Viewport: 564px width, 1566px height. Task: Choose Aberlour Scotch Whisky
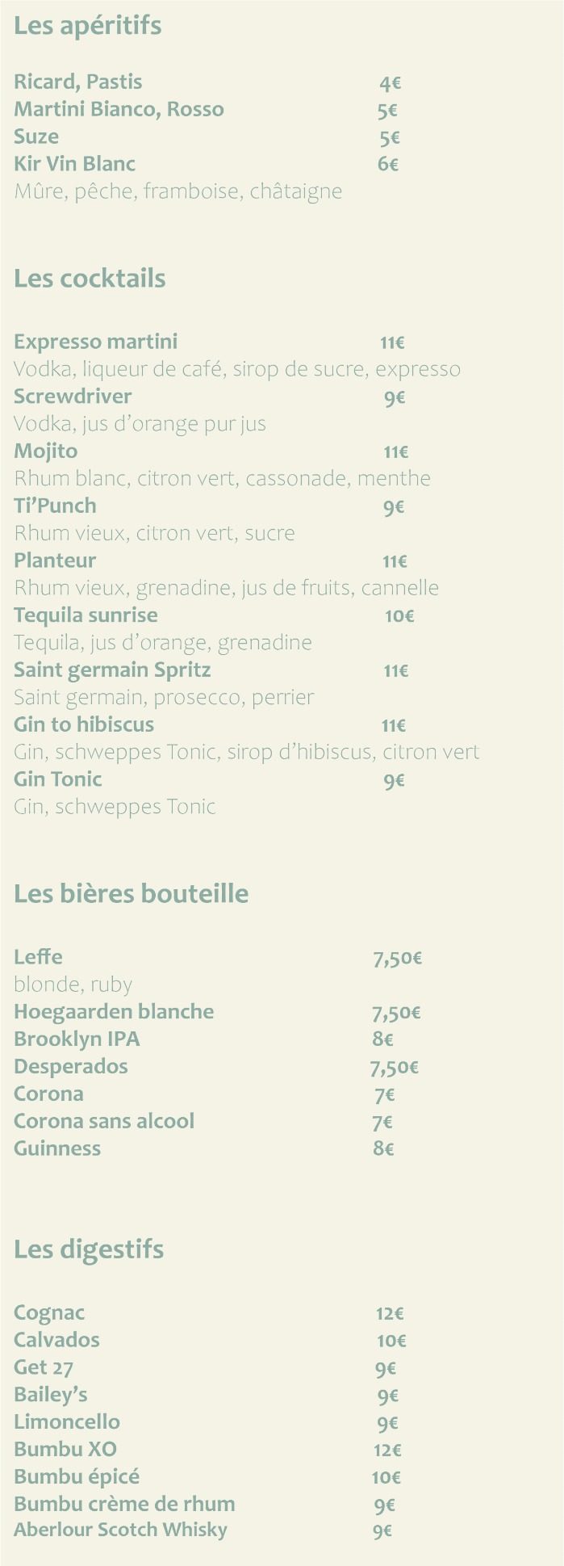click(x=120, y=1530)
